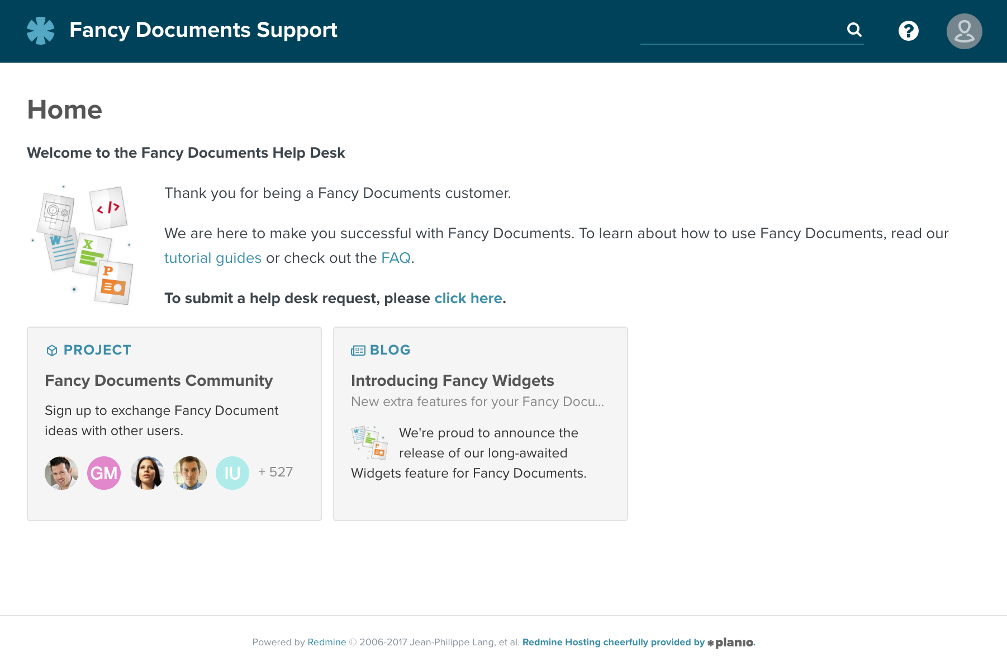
Task: Open the help question mark icon
Action: click(908, 31)
